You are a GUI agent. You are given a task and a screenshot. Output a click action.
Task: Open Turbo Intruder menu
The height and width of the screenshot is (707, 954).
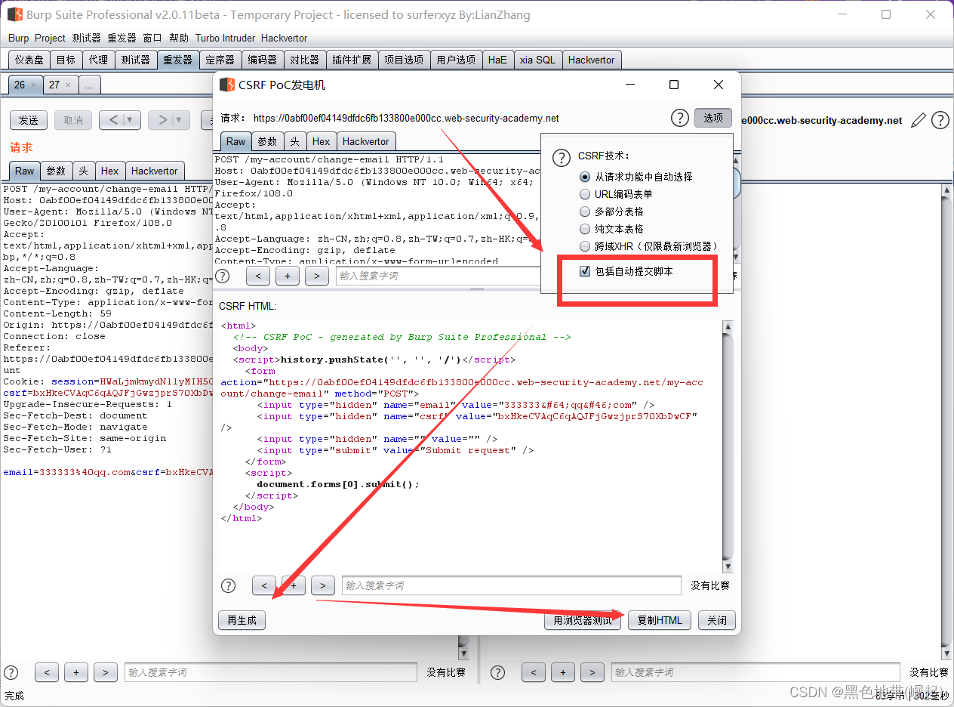225,38
